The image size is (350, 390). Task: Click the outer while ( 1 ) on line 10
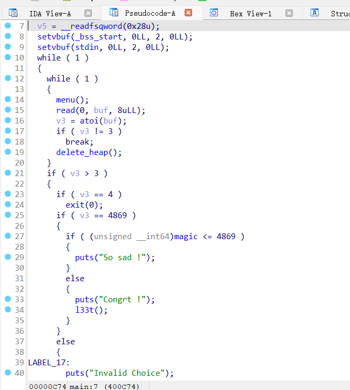(x=63, y=58)
